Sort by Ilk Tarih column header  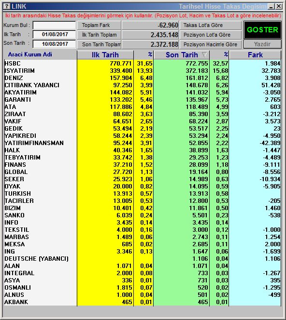coord(105,55)
